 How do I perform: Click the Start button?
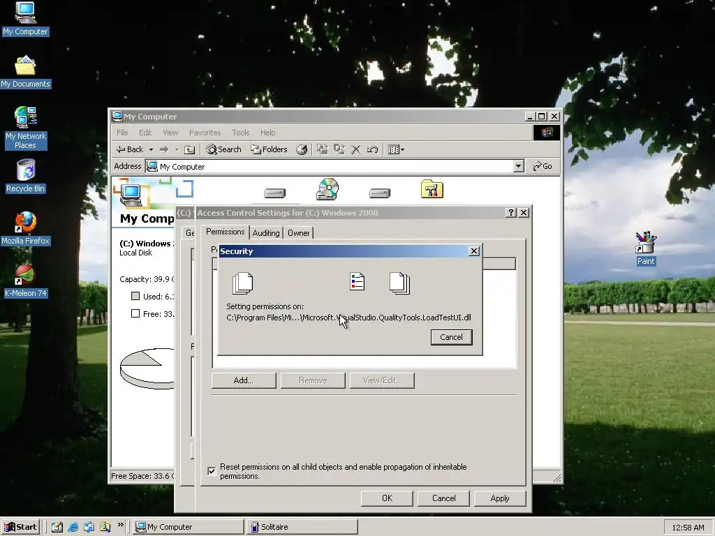21,527
